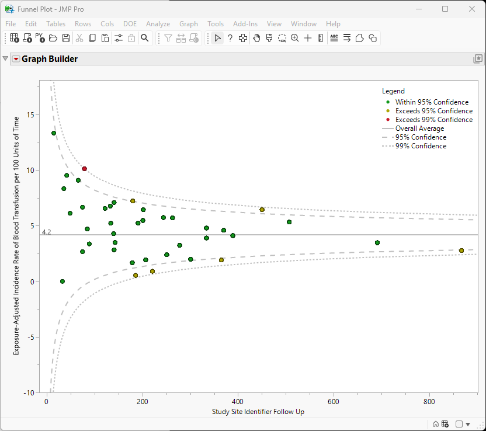Open the status bar dropdown arrow

click(468, 424)
